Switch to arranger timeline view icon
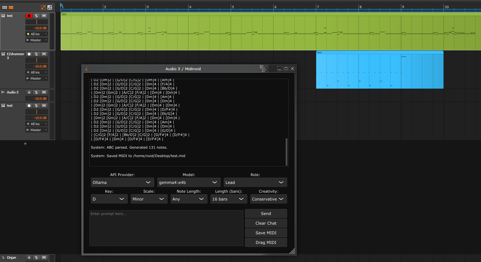Viewport: 481px width, 262px height. (x=11, y=7)
